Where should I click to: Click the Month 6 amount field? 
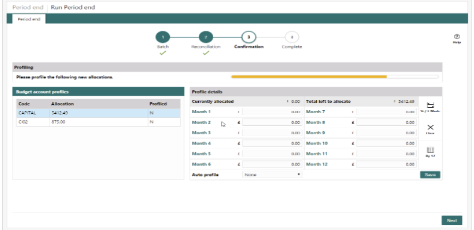point(272,164)
